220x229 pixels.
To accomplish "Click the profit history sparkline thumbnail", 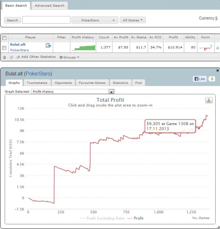I will click(84, 48).
